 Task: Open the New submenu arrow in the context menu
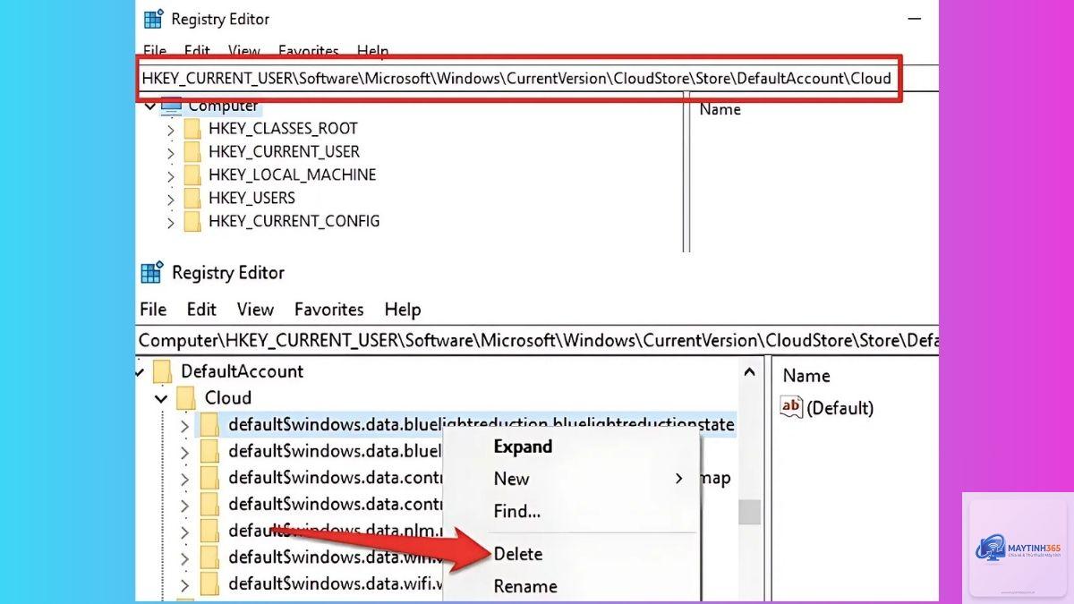tap(679, 479)
